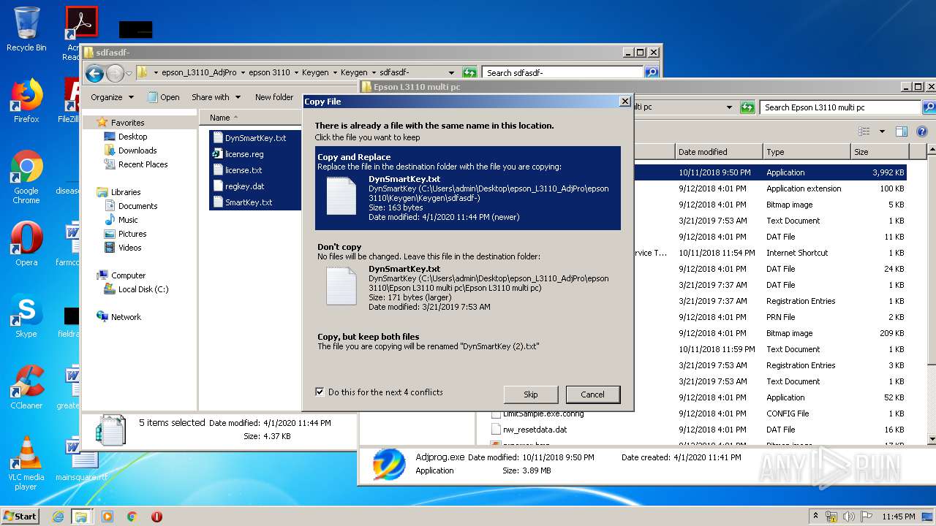Select Local Disk (C:) in navigation

[x=143, y=289]
